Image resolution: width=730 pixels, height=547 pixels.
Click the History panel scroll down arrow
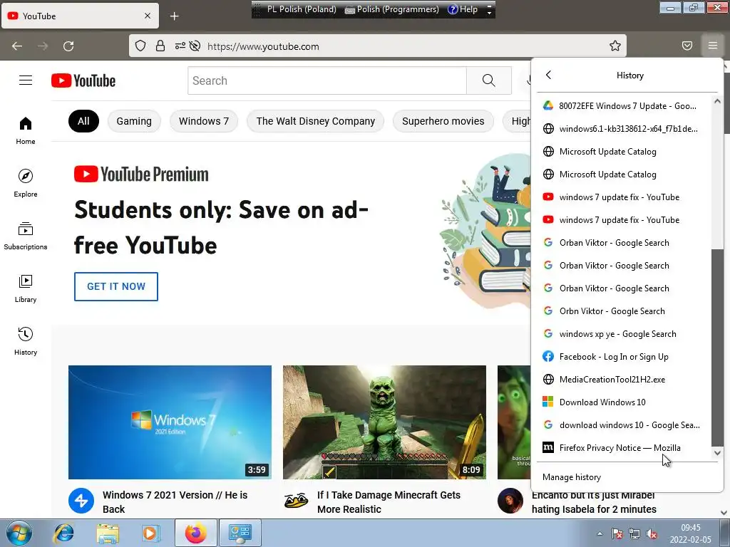tap(717, 452)
